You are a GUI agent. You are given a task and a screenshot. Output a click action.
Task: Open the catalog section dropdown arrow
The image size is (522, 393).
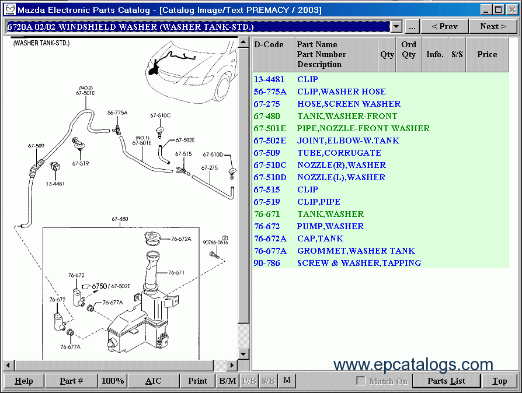(396, 27)
